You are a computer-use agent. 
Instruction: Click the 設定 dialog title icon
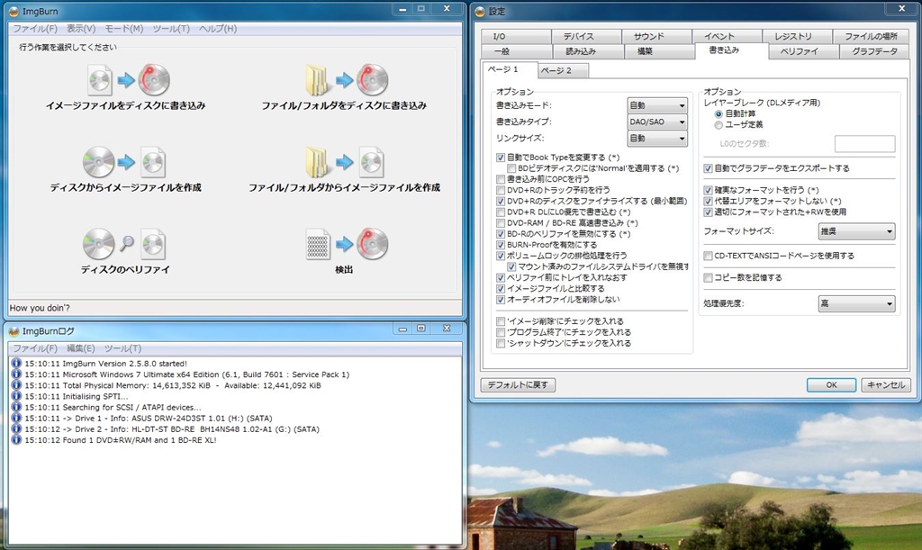point(480,11)
